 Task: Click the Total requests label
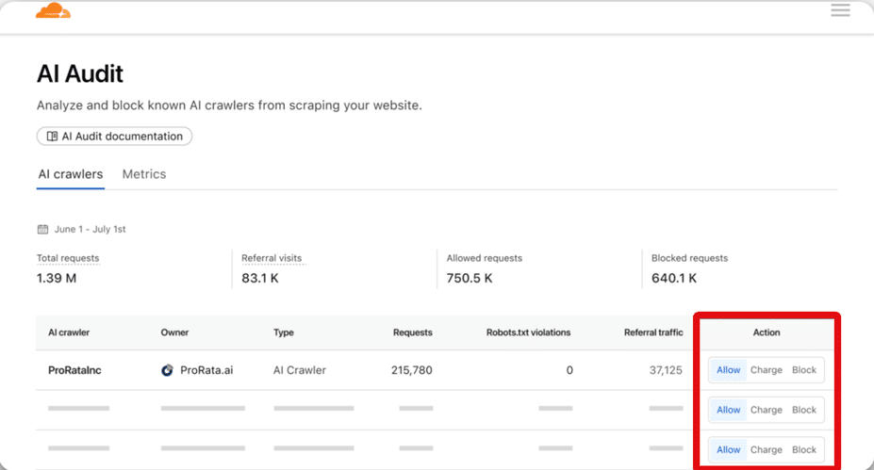[68, 258]
